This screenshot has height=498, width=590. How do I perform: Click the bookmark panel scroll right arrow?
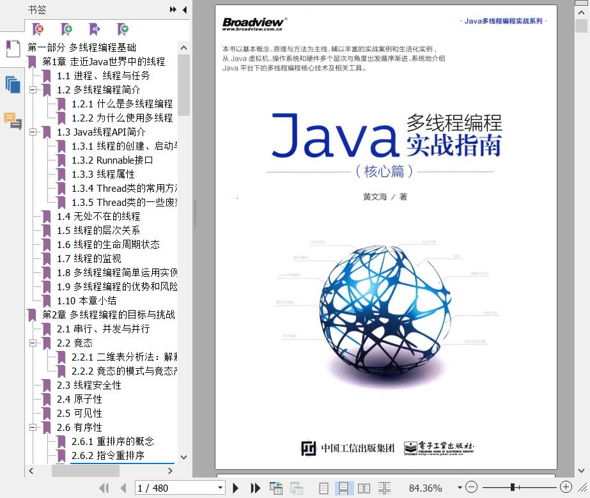coord(170,471)
